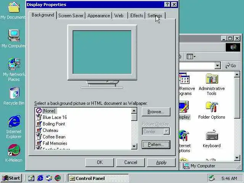Open the Picture Display Center dropdown
Viewport: 244px width, 183px height.
pos(167,132)
